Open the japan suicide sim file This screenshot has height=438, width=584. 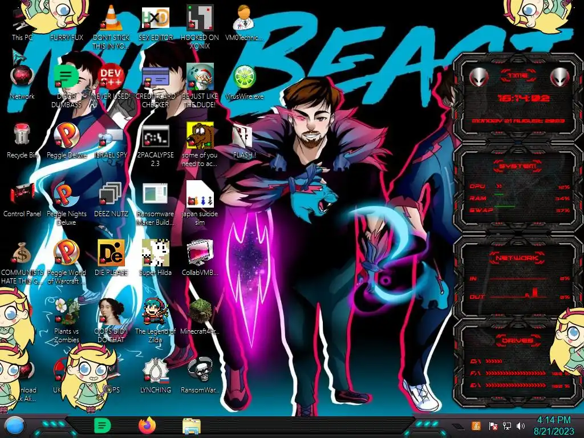[200, 204]
